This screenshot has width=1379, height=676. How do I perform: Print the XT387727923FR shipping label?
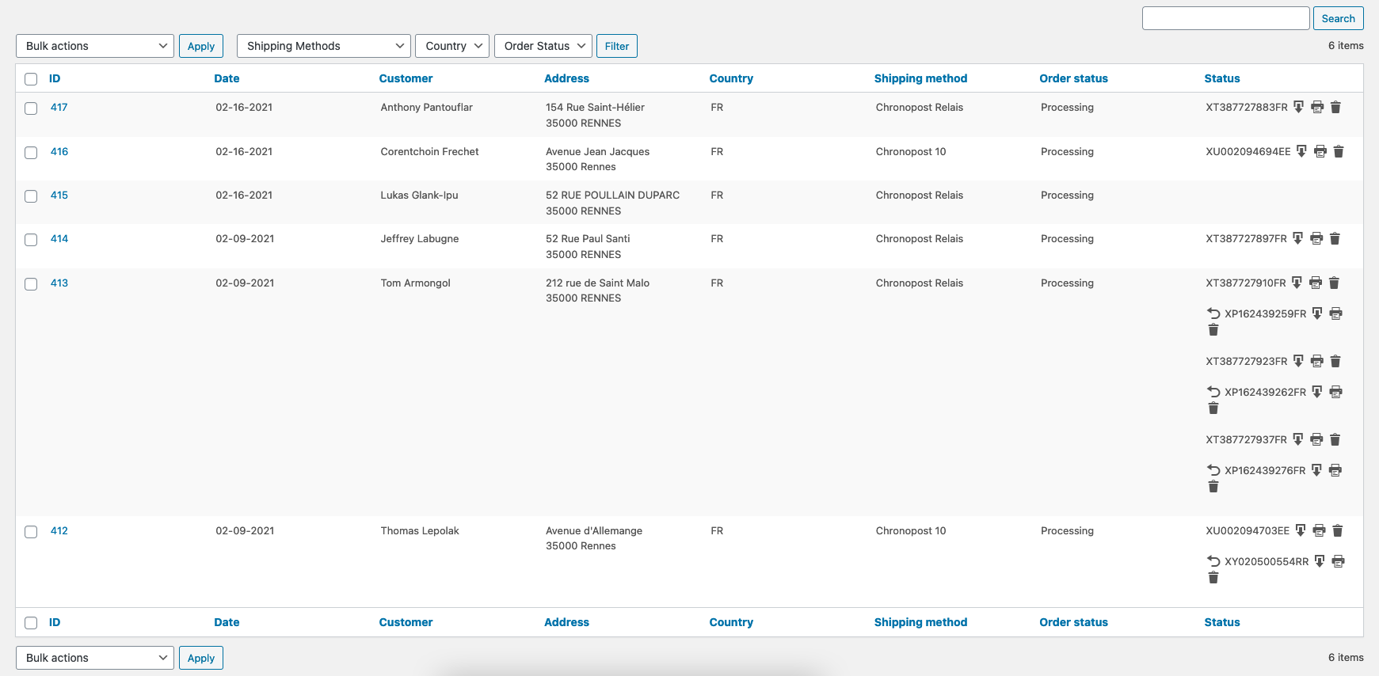[x=1316, y=361]
